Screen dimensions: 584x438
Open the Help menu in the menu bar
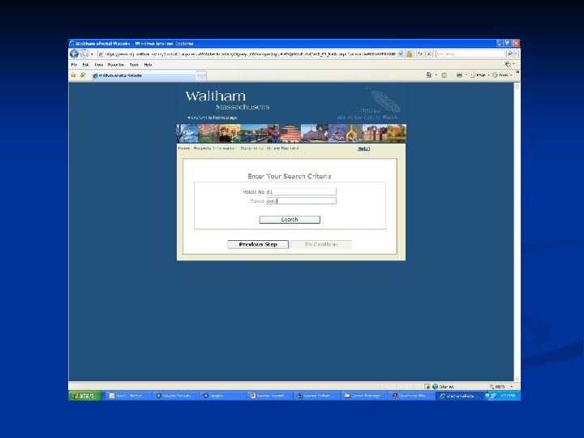pos(148,65)
